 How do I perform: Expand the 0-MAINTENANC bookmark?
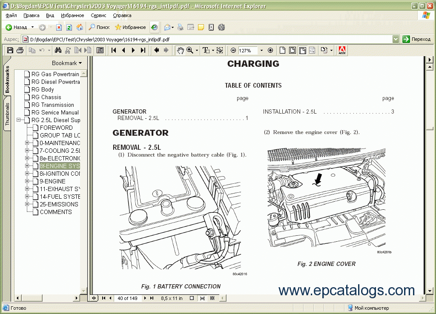point(27,143)
